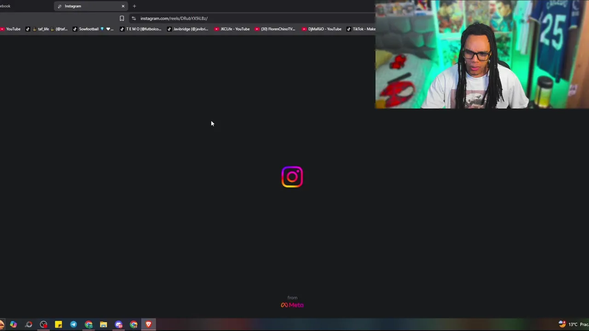Bookmark this page with the bookmark icon
589x331 pixels.
[x=121, y=18]
